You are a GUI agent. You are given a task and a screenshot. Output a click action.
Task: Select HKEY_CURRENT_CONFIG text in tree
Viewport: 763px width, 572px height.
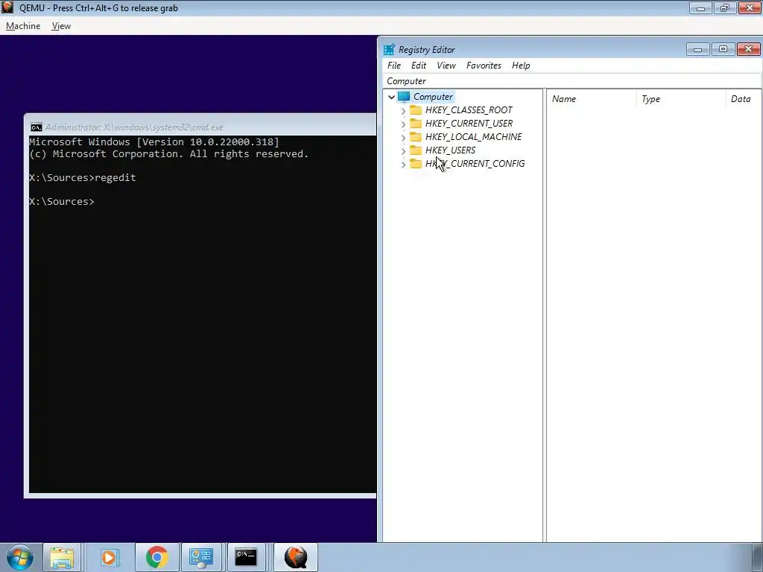coord(475,164)
